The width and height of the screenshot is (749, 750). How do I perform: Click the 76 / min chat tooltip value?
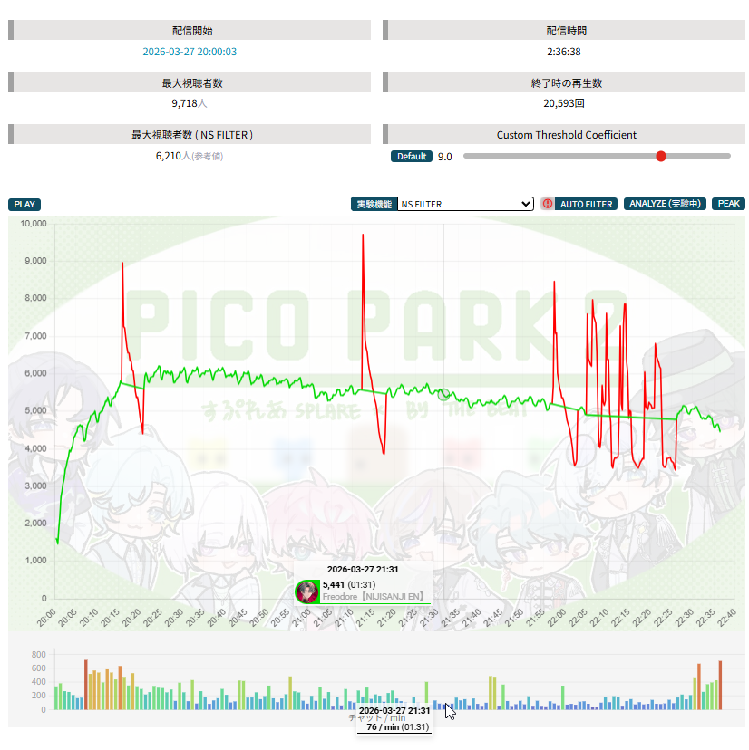(x=383, y=727)
